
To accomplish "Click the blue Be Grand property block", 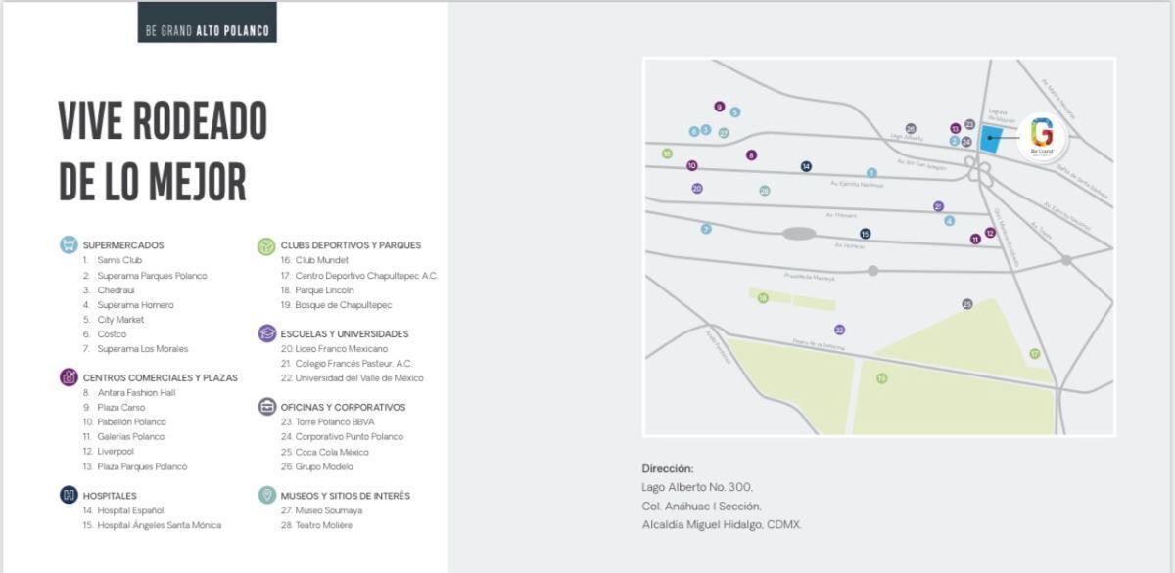I will tap(992, 139).
